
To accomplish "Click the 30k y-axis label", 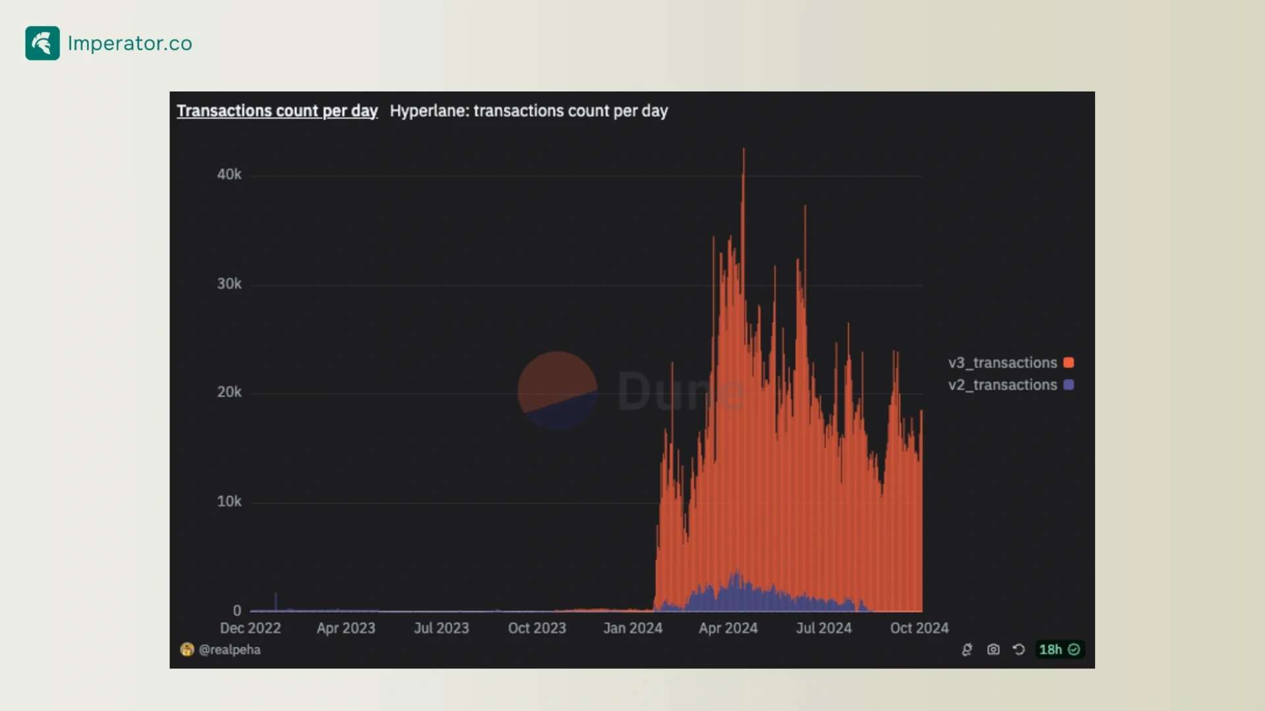I will click(x=229, y=284).
